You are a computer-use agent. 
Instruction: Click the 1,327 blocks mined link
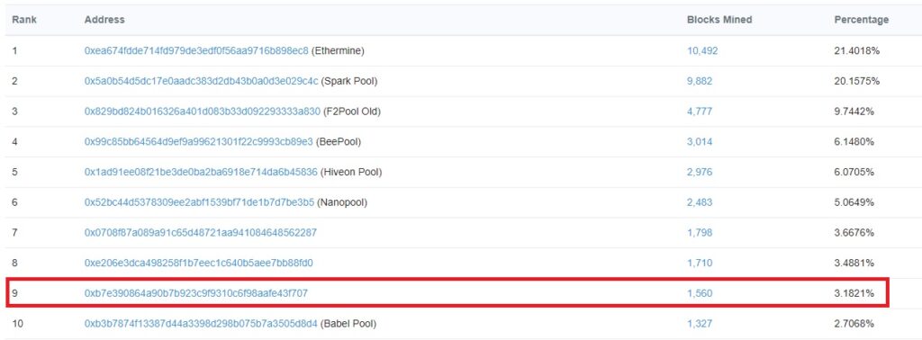click(700, 324)
